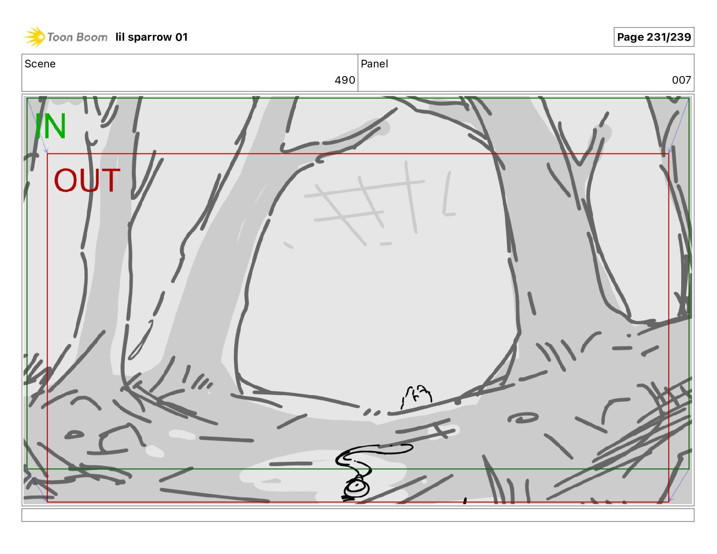Select the Scene header label
The width and height of the screenshot is (717, 554).
[40, 64]
